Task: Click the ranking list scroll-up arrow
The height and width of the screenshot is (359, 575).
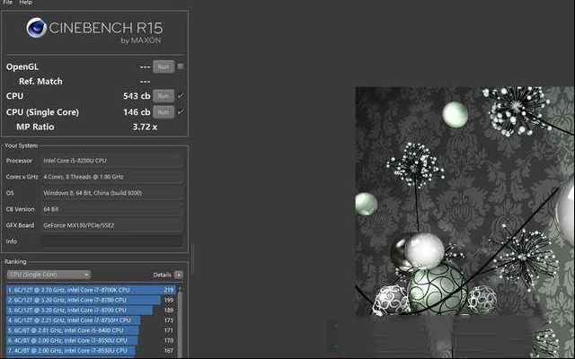Action: pos(180,288)
